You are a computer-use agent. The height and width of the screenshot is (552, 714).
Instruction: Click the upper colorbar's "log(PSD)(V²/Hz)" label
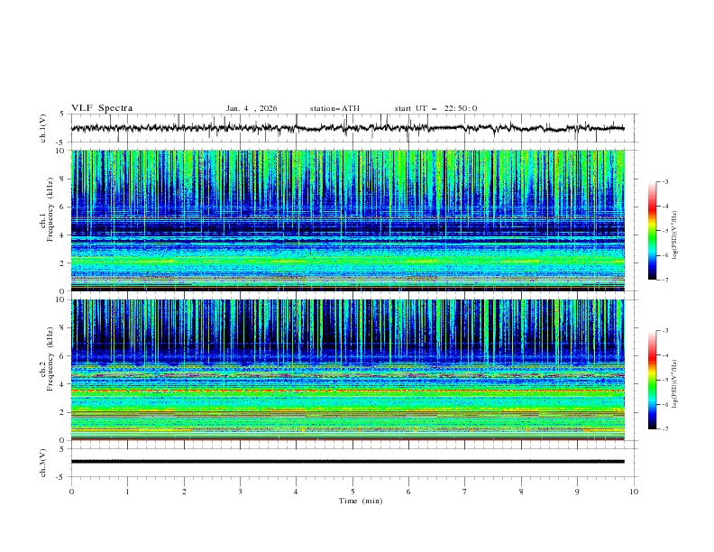[x=675, y=235]
